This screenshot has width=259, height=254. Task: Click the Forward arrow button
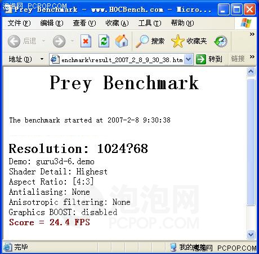click(x=59, y=41)
